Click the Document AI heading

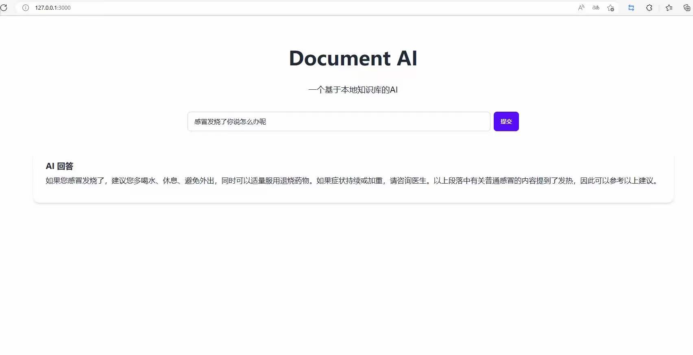coord(353,58)
